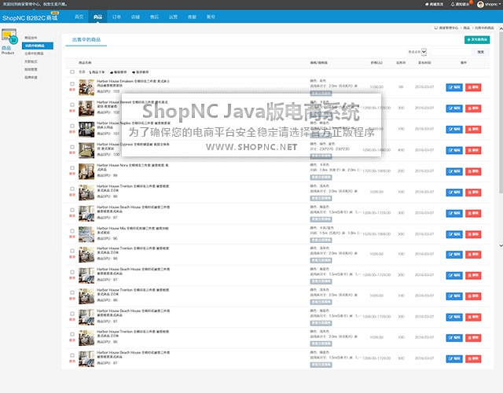The width and height of the screenshot is (503, 393).
Task: Click gray spec button in Mia row
Action: [321, 241]
